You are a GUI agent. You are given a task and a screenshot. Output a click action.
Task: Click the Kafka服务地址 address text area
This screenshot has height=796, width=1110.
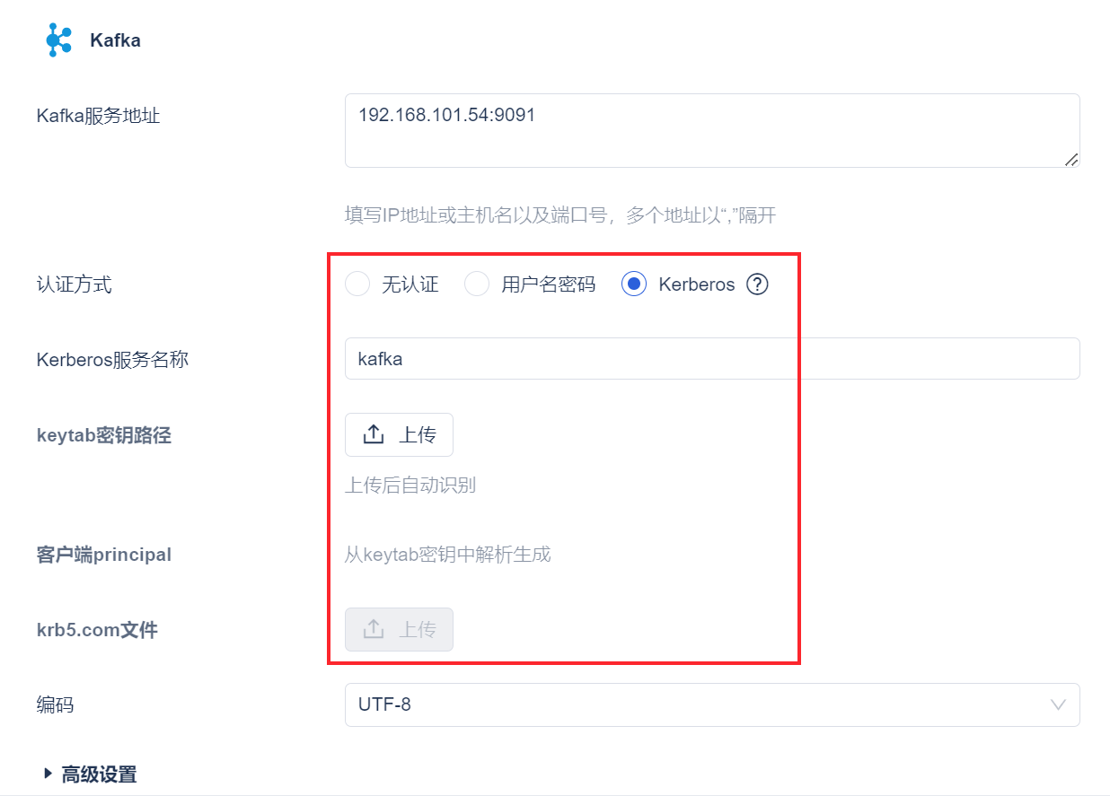coord(712,131)
